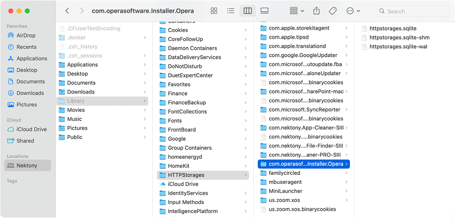This screenshot has width=455, height=218.
Task: Expand the Music folder chevron
Action: pyautogui.click(x=145, y=119)
